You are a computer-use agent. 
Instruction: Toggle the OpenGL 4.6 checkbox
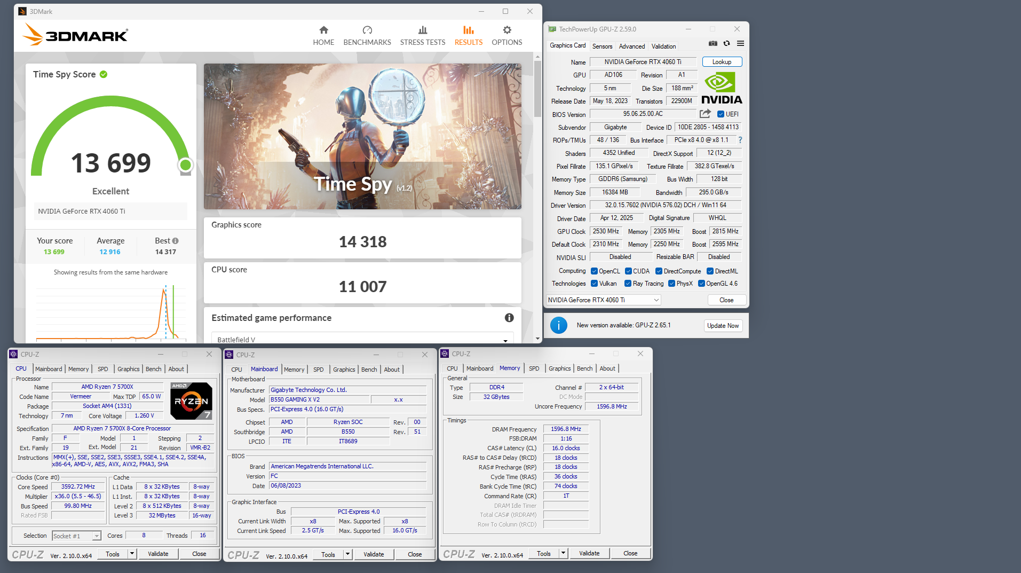pyautogui.click(x=701, y=284)
